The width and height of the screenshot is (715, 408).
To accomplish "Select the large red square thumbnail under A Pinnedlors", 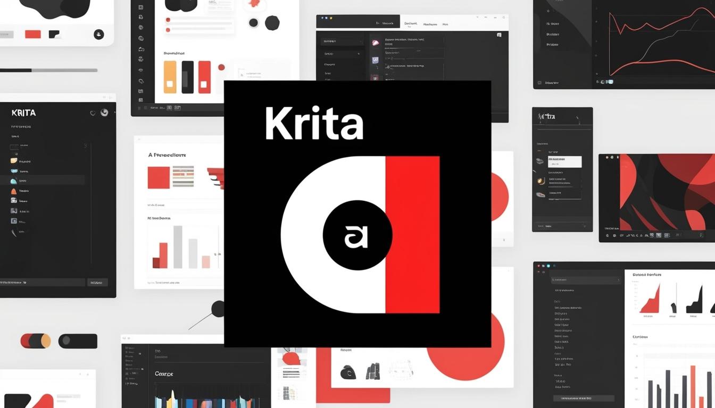I will click(x=159, y=177).
